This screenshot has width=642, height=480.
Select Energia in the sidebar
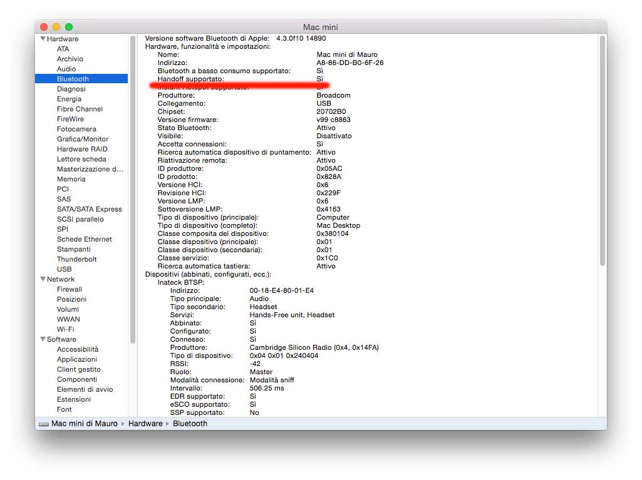click(x=69, y=99)
